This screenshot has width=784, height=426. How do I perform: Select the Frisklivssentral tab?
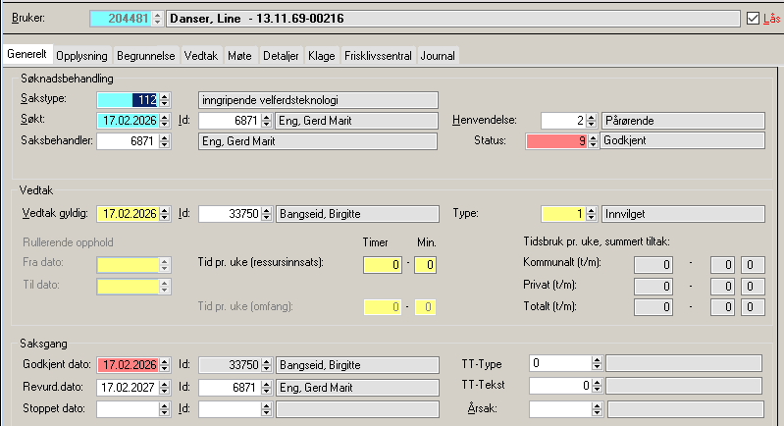tap(378, 56)
